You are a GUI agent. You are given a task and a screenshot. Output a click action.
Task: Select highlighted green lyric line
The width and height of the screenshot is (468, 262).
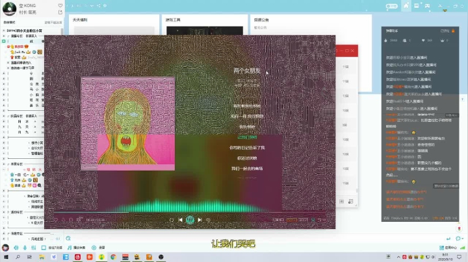tap(247, 137)
